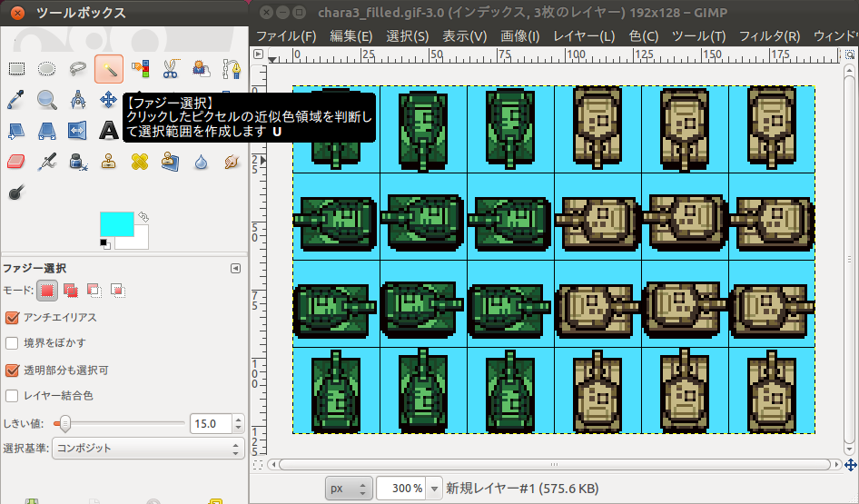859x504 pixels.
Task: Click the cyan foreground color swatch
Action: click(116, 223)
